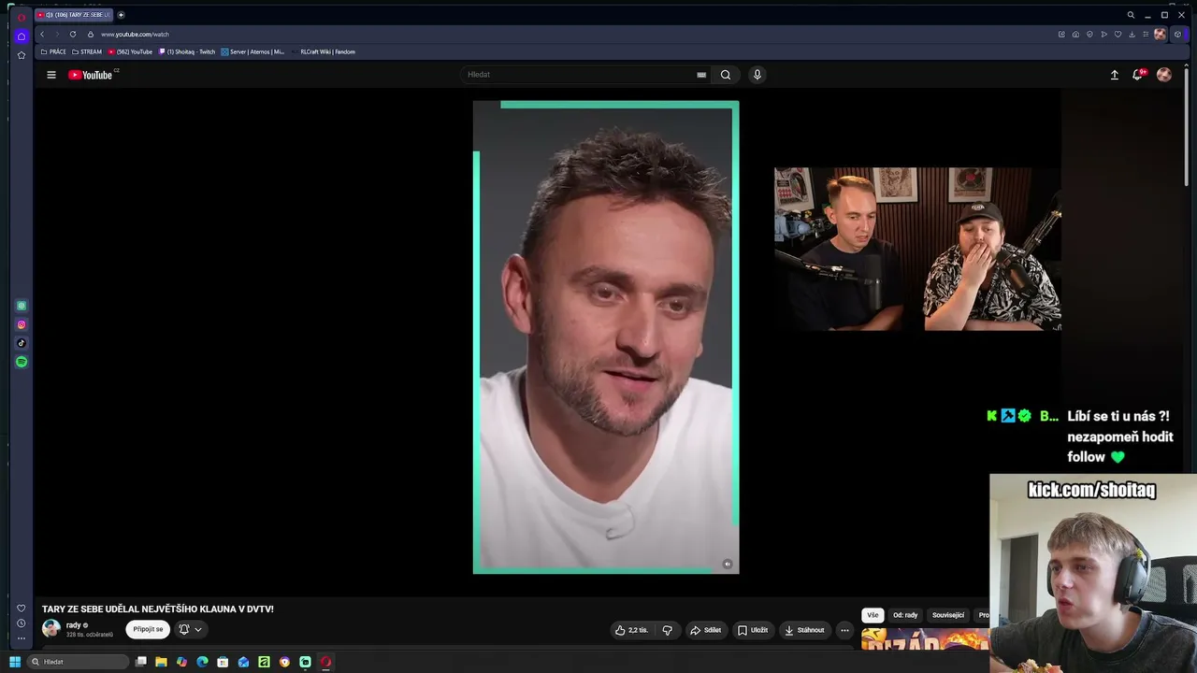Open the Opera sidebar home button
This screenshot has width=1197, height=673.
pos(22,36)
